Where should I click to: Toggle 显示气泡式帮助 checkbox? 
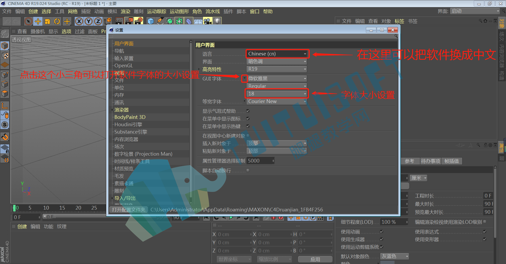248,111
